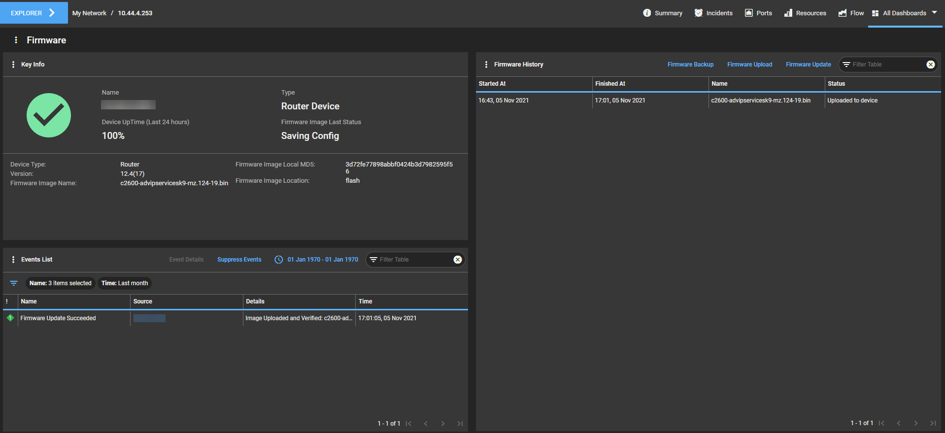Screen dimensions: 945x433
Task: Click the Firmware Update link
Action: point(808,65)
